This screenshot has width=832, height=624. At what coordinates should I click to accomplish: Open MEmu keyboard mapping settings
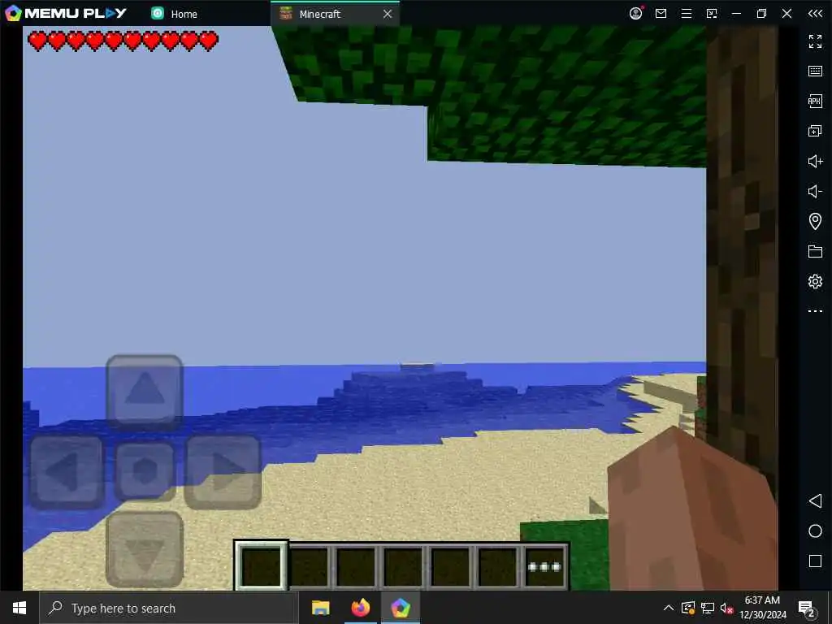[815, 71]
